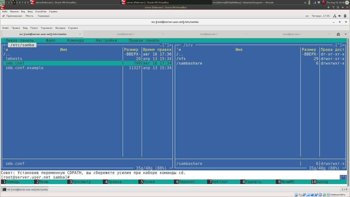The image size is (350, 197).
Task: Click the [^] toggle at command line end
Action: pos(343,177)
